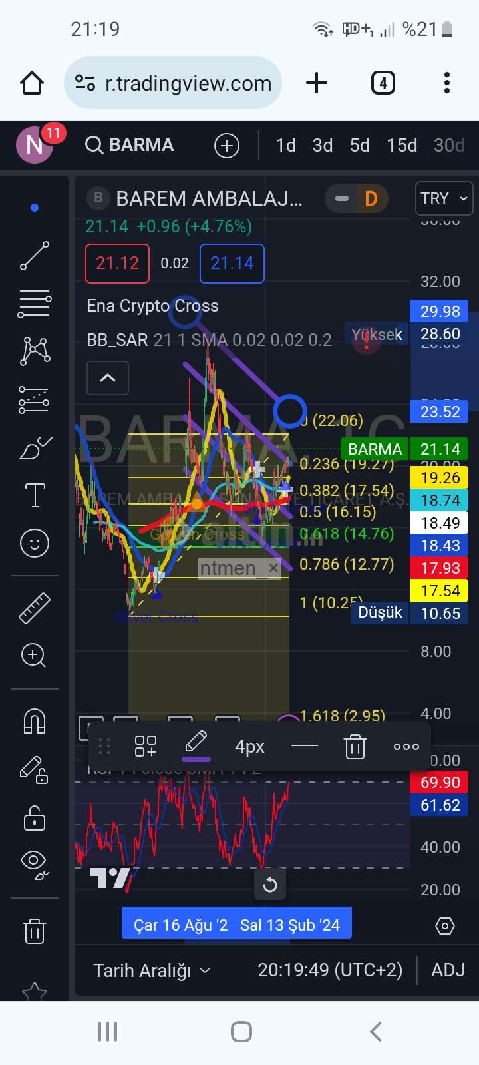Open the N profile avatar menu
This screenshot has height=1065, width=479.
35,144
